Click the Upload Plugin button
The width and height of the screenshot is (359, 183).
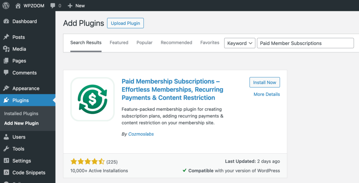[x=125, y=23]
